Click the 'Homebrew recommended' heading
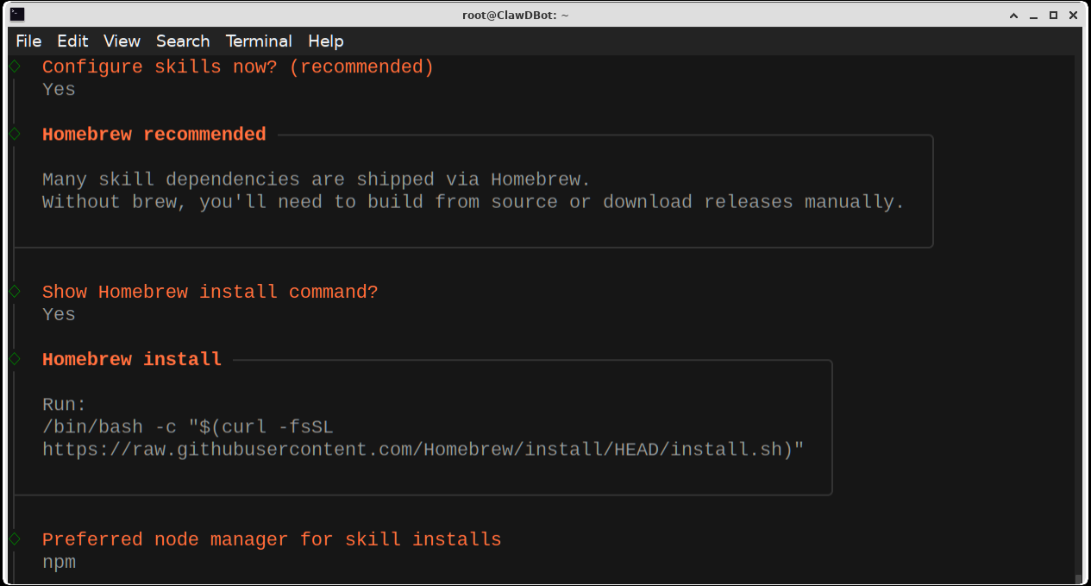 [x=154, y=135]
